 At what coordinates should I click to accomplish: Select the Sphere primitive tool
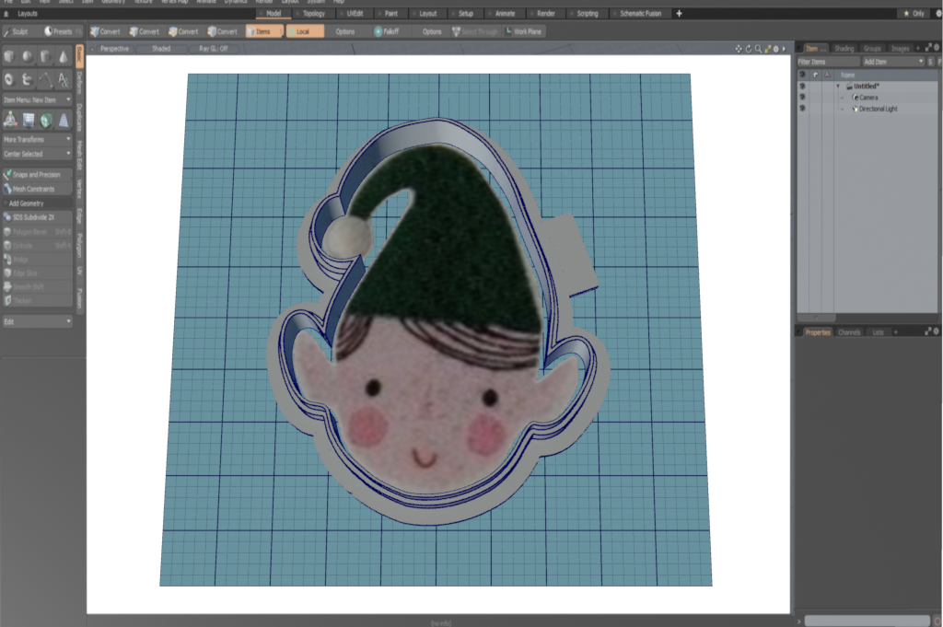(x=28, y=57)
